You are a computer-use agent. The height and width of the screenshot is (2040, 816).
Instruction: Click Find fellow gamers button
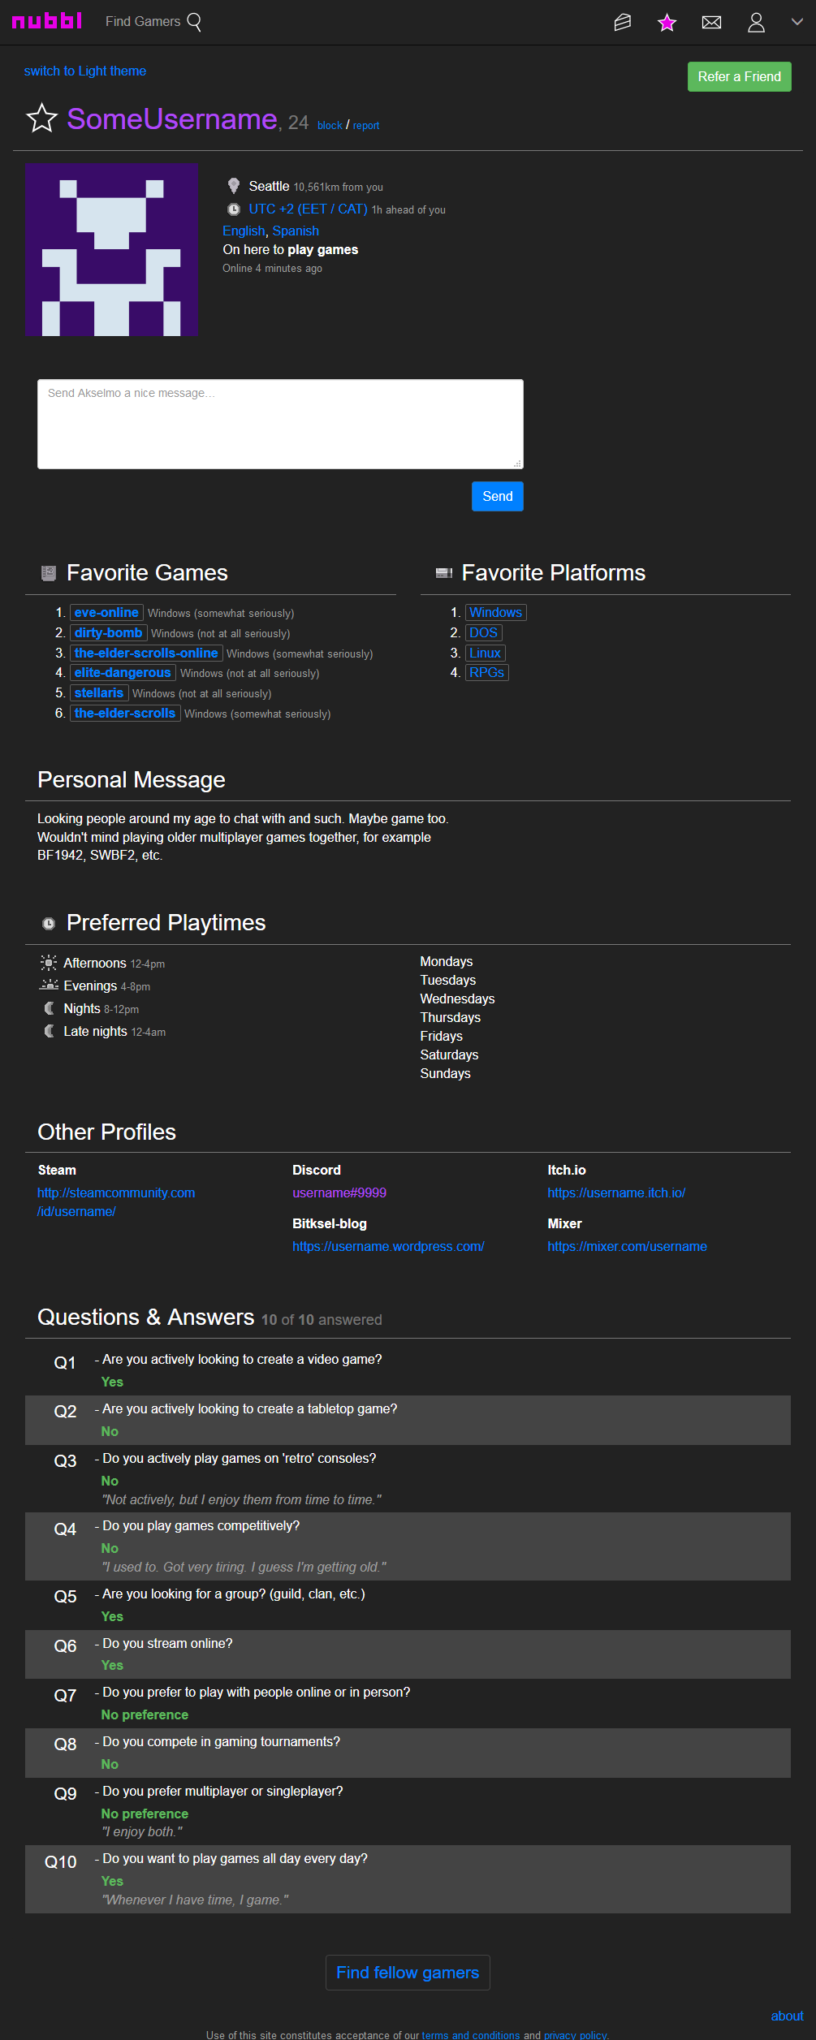(x=408, y=1972)
